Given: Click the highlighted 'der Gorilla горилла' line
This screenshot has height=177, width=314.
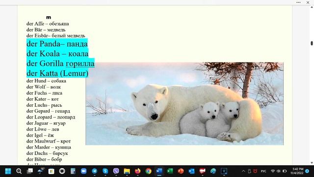Looking at the screenshot, I should [60, 63].
